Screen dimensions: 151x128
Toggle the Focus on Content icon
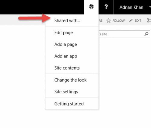[x=149, y=20]
